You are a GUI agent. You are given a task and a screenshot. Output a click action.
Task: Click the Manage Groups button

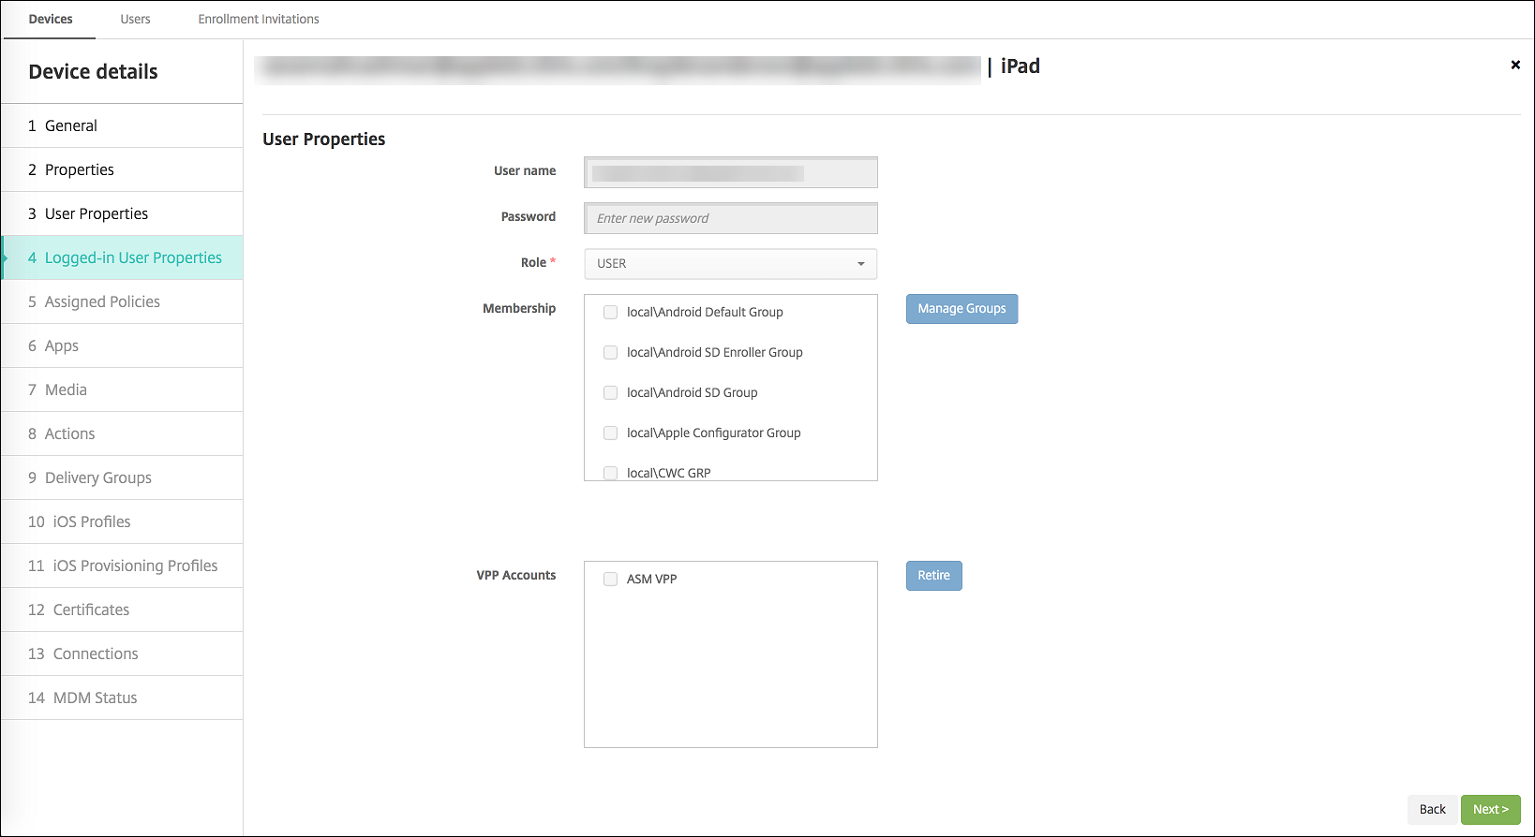pos(961,309)
